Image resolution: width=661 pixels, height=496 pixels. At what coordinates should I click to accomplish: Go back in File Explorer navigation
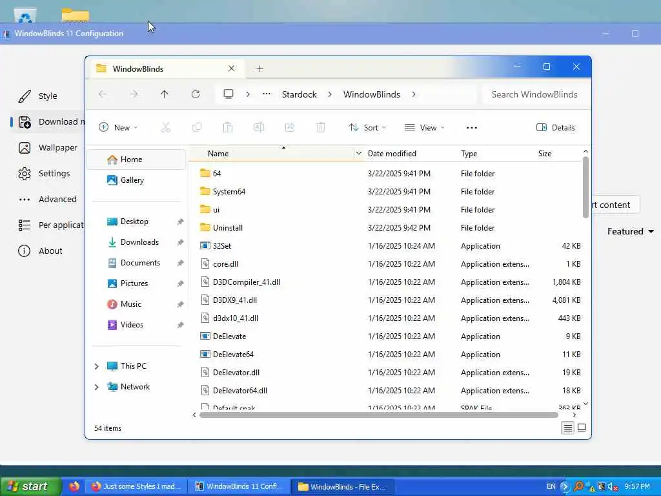pyautogui.click(x=103, y=94)
